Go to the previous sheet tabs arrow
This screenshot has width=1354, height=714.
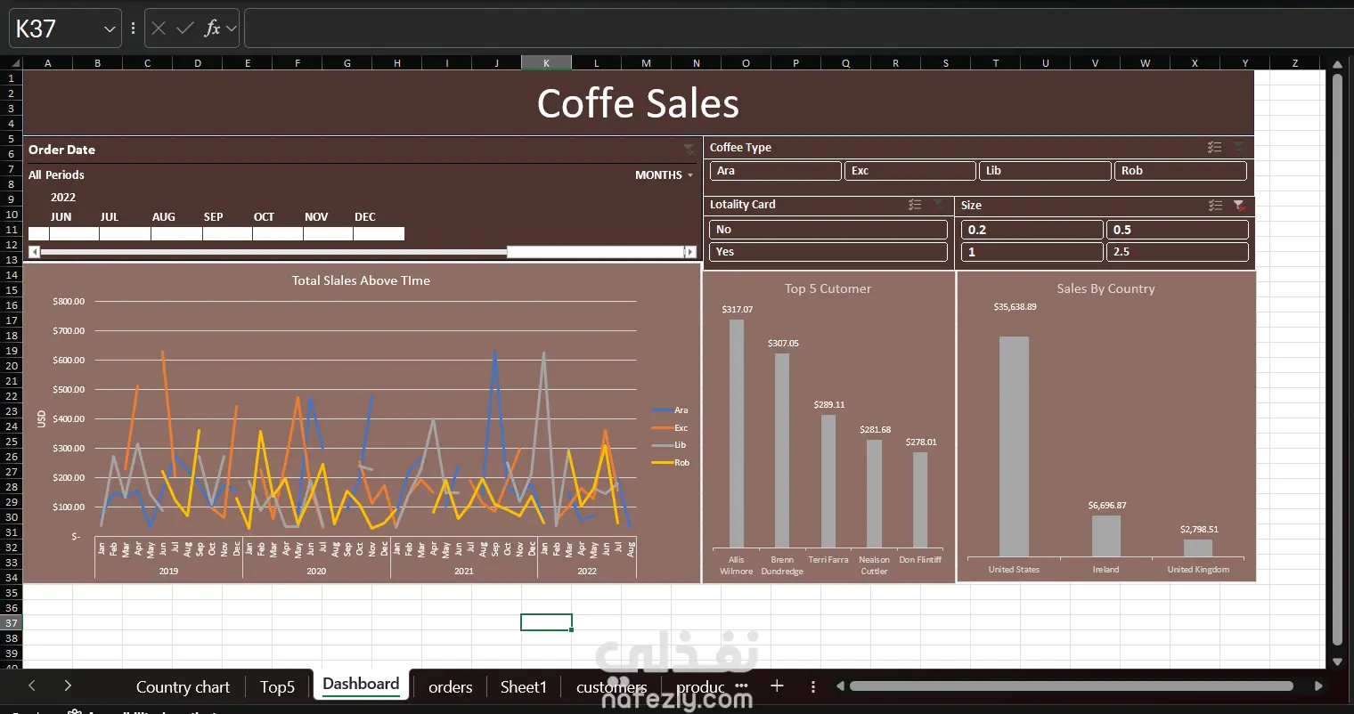pyautogui.click(x=32, y=686)
